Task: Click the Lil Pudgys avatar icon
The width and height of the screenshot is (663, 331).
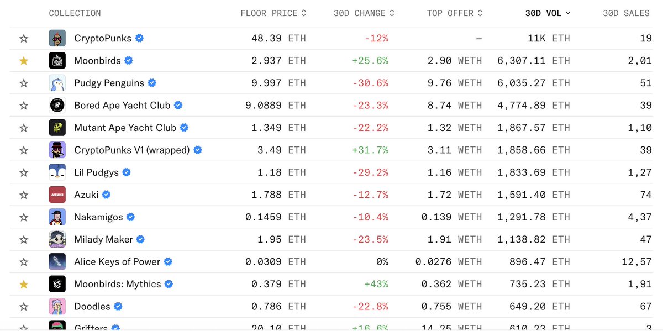Action: (57, 172)
